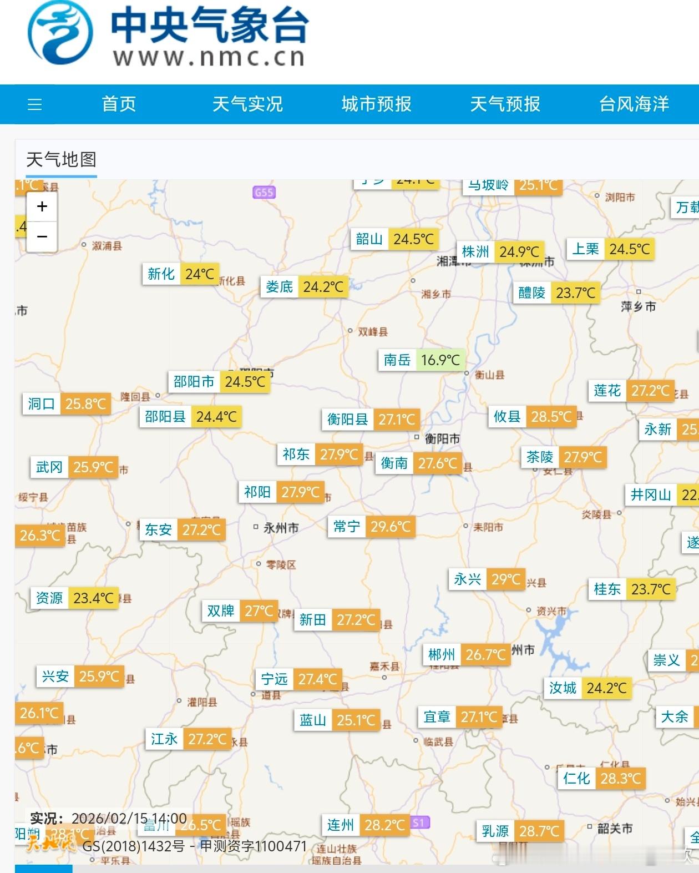Click the 衡南 27.6℃ station label
Image resolution: width=699 pixels, height=873 pixels.
(419, 463)
